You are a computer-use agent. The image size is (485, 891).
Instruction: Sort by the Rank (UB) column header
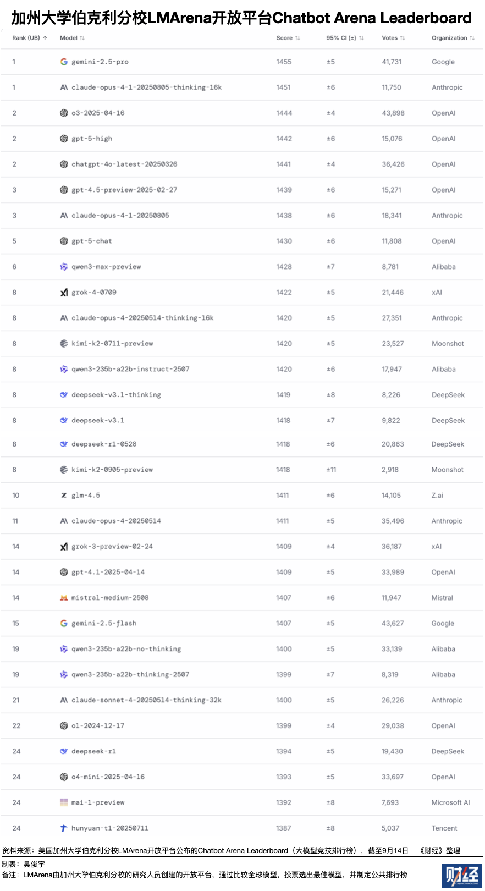pyautogui.click(x=30, y=38)
